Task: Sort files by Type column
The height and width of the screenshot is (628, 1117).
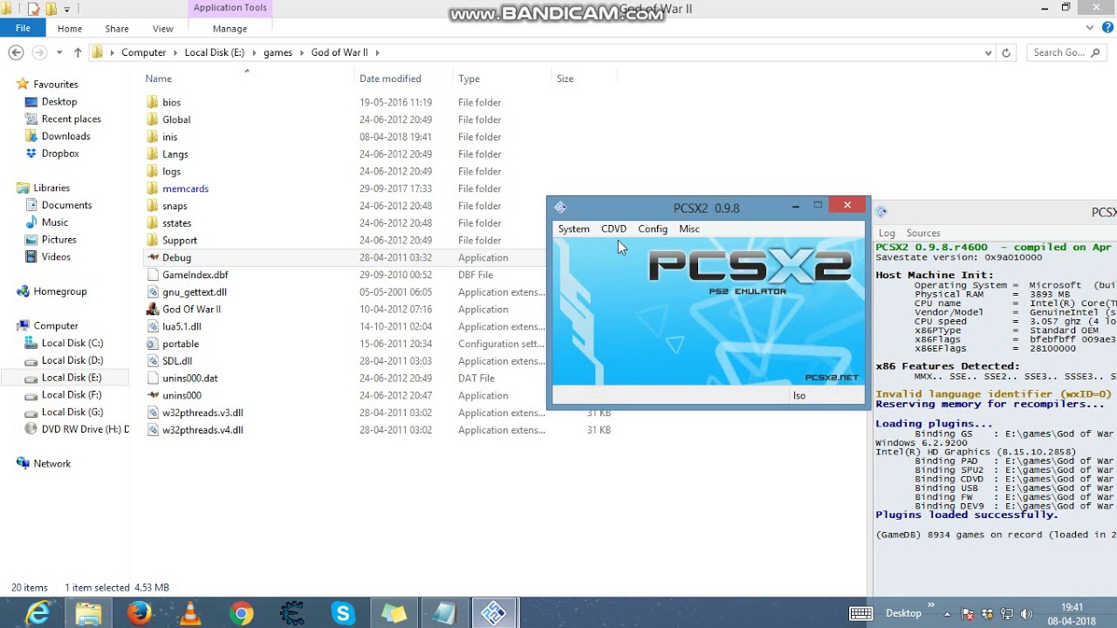Action: 501,78
